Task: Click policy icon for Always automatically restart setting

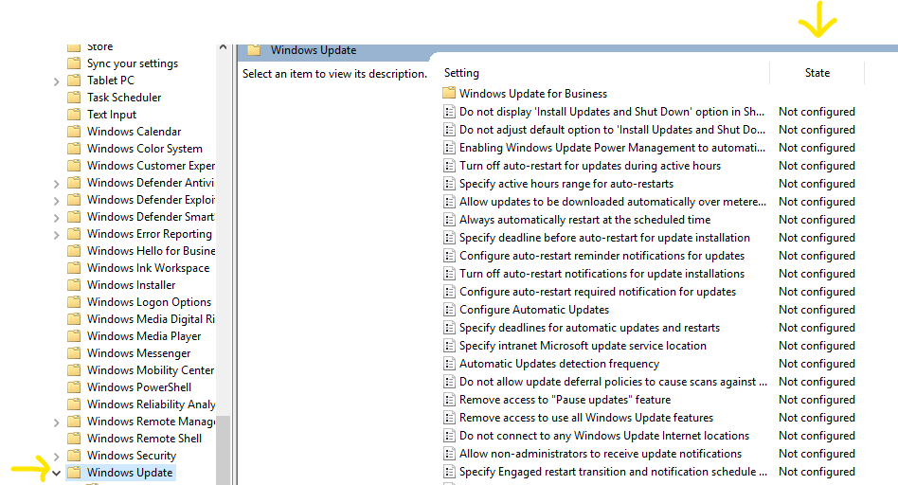Action: click(450, 220)
